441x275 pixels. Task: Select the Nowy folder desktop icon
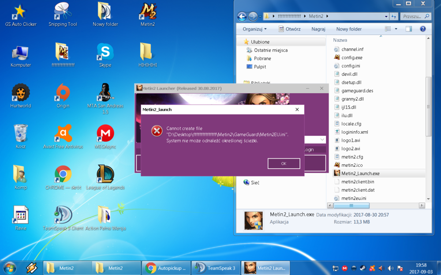pyautogui.click(x=105, y=15)
